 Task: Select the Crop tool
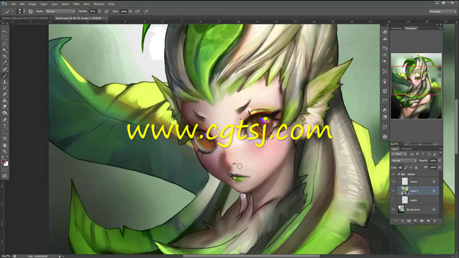5,56
